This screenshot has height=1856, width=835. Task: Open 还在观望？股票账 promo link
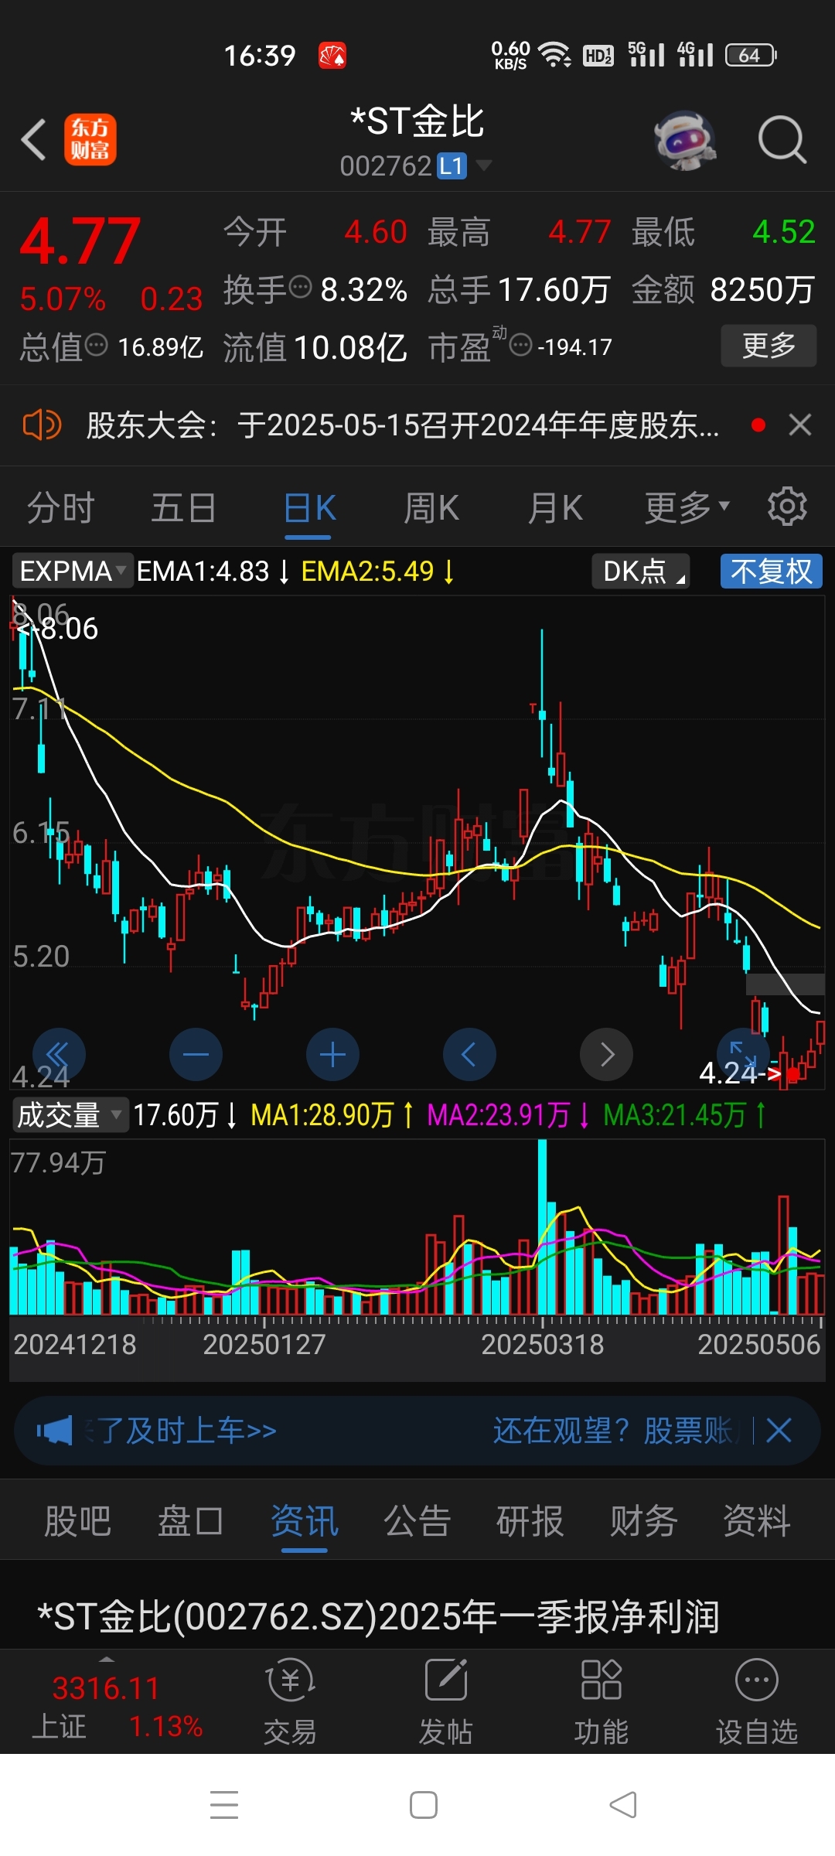[615, 1431]
